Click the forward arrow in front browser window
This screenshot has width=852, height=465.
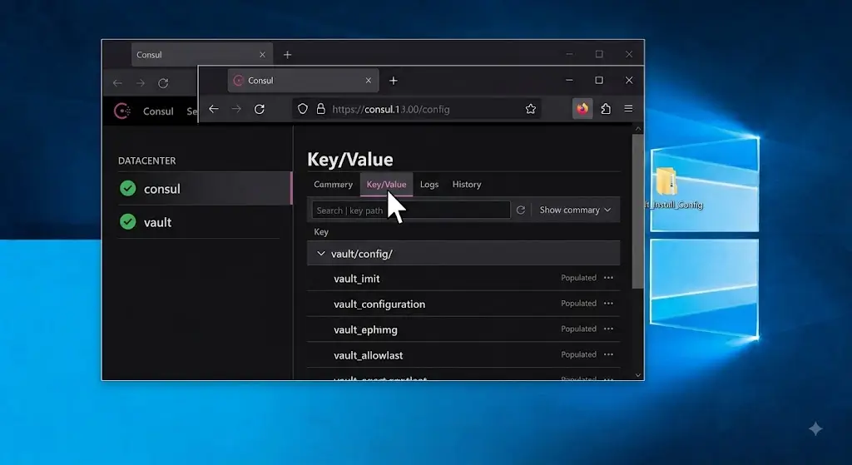[x=236, y=109]
